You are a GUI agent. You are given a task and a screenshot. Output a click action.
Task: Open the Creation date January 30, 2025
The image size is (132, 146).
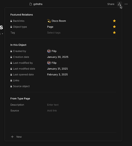point(58,57)
